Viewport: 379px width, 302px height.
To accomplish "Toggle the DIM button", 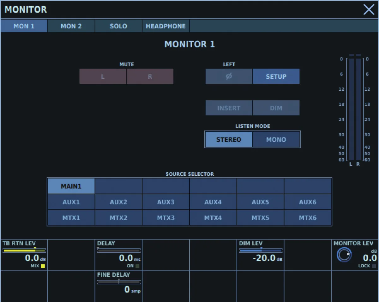I will 276,108.
